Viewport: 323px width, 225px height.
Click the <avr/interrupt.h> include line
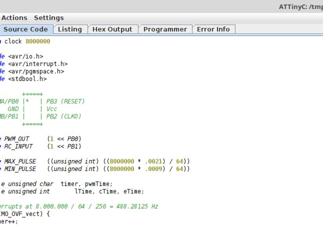[38, 64]
